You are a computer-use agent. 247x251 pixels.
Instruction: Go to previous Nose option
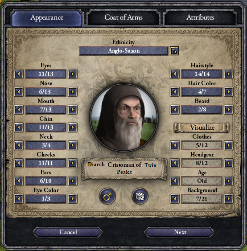(19, 92)
